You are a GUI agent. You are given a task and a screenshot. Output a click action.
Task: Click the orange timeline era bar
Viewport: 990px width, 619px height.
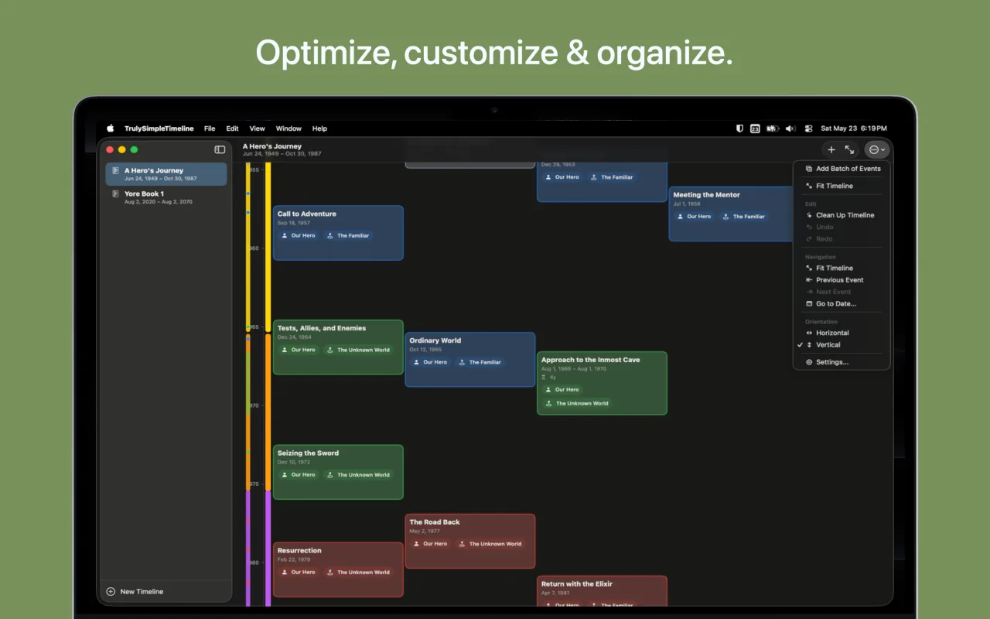[268, 412]
